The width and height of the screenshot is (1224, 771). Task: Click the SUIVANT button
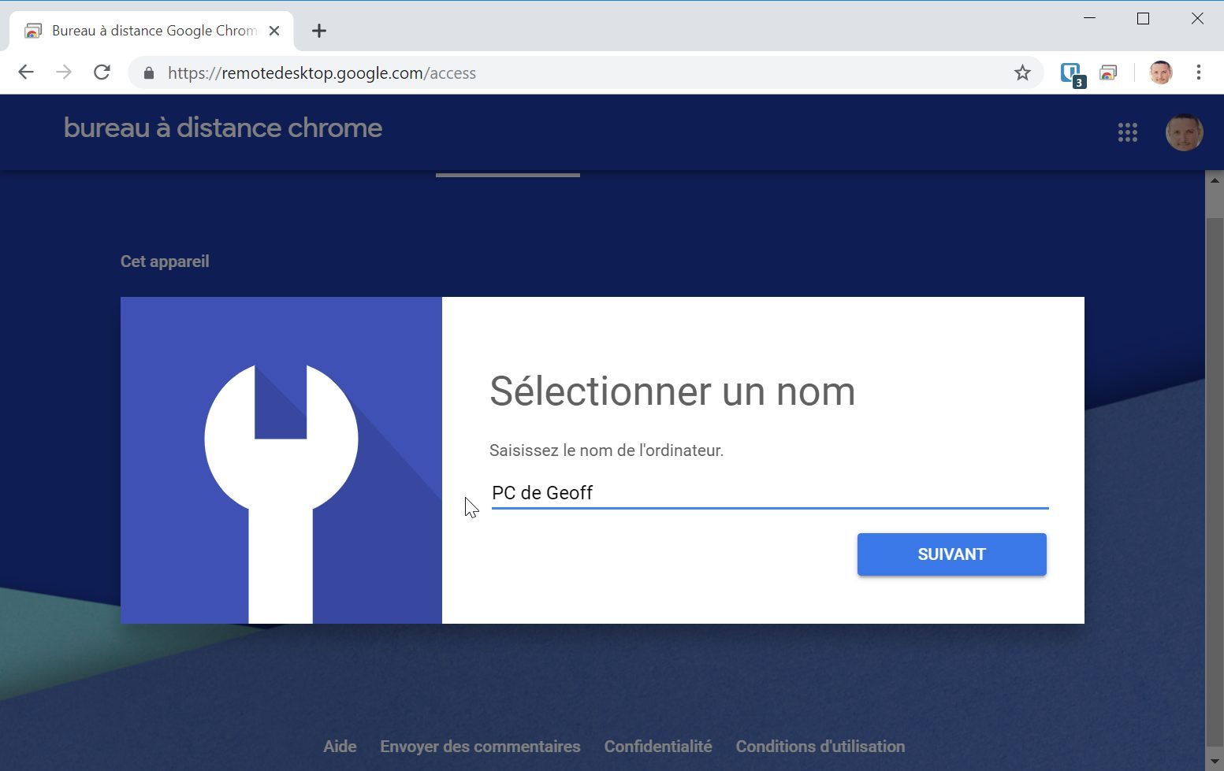[x=952, y=554]
